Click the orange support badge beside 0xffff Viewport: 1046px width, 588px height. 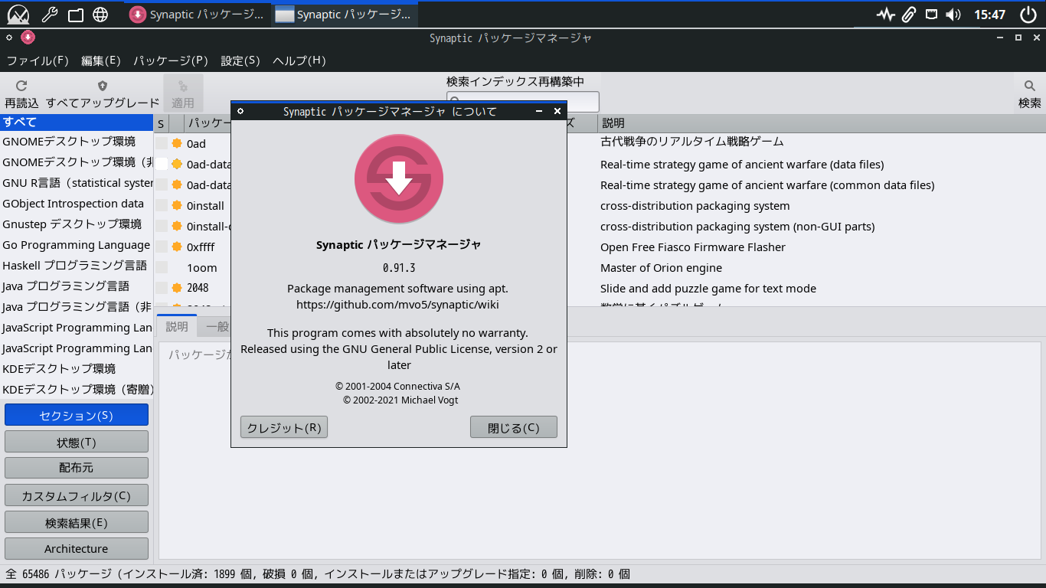point(177,247)
